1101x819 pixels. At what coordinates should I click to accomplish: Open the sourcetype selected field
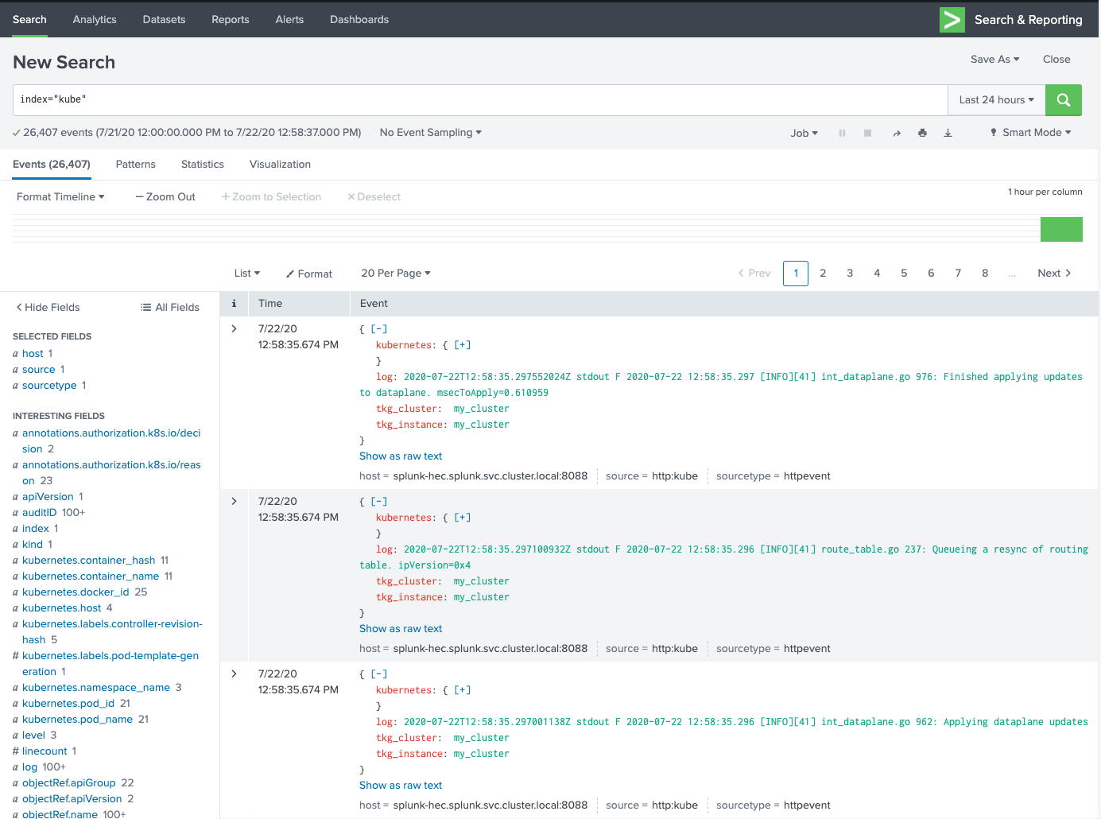coord(49,386)
